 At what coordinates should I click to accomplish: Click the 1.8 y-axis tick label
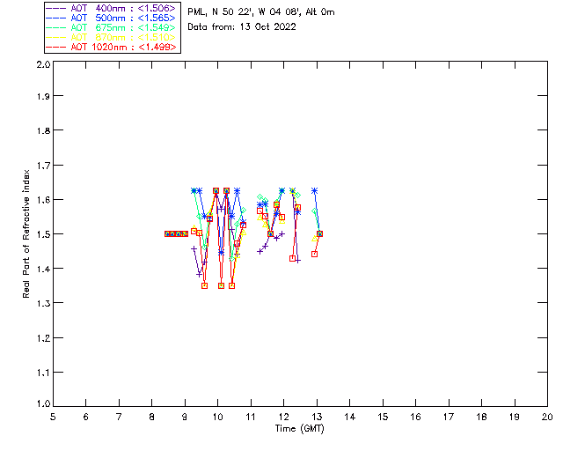(43, 130)
